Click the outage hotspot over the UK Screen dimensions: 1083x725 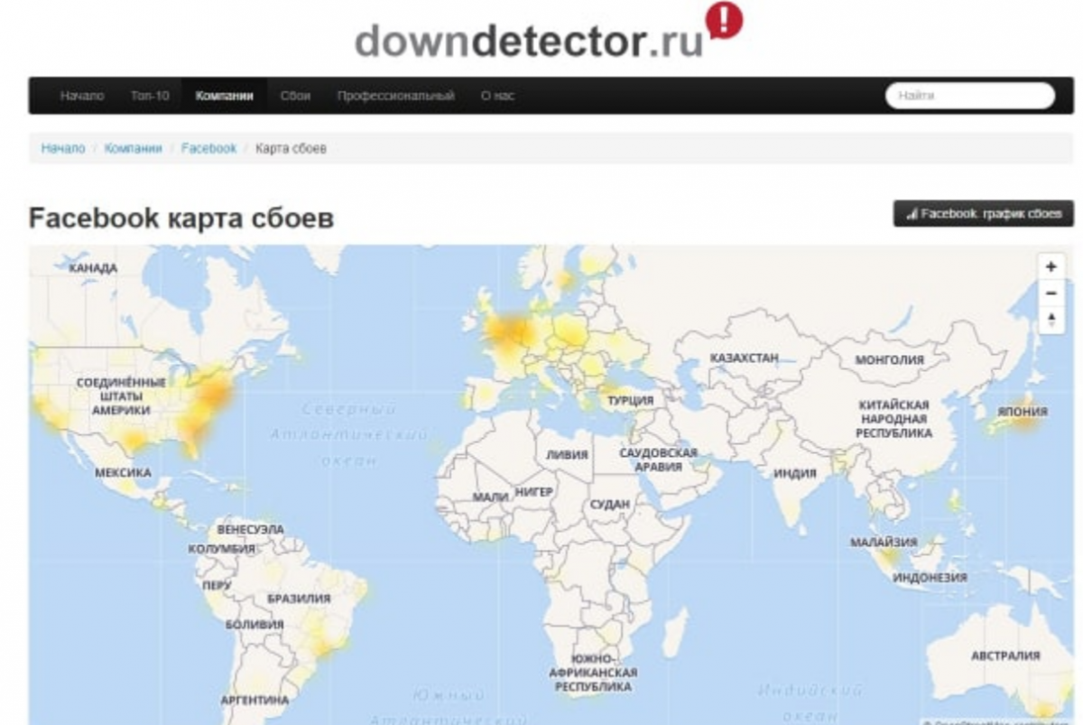pos(510,330)
